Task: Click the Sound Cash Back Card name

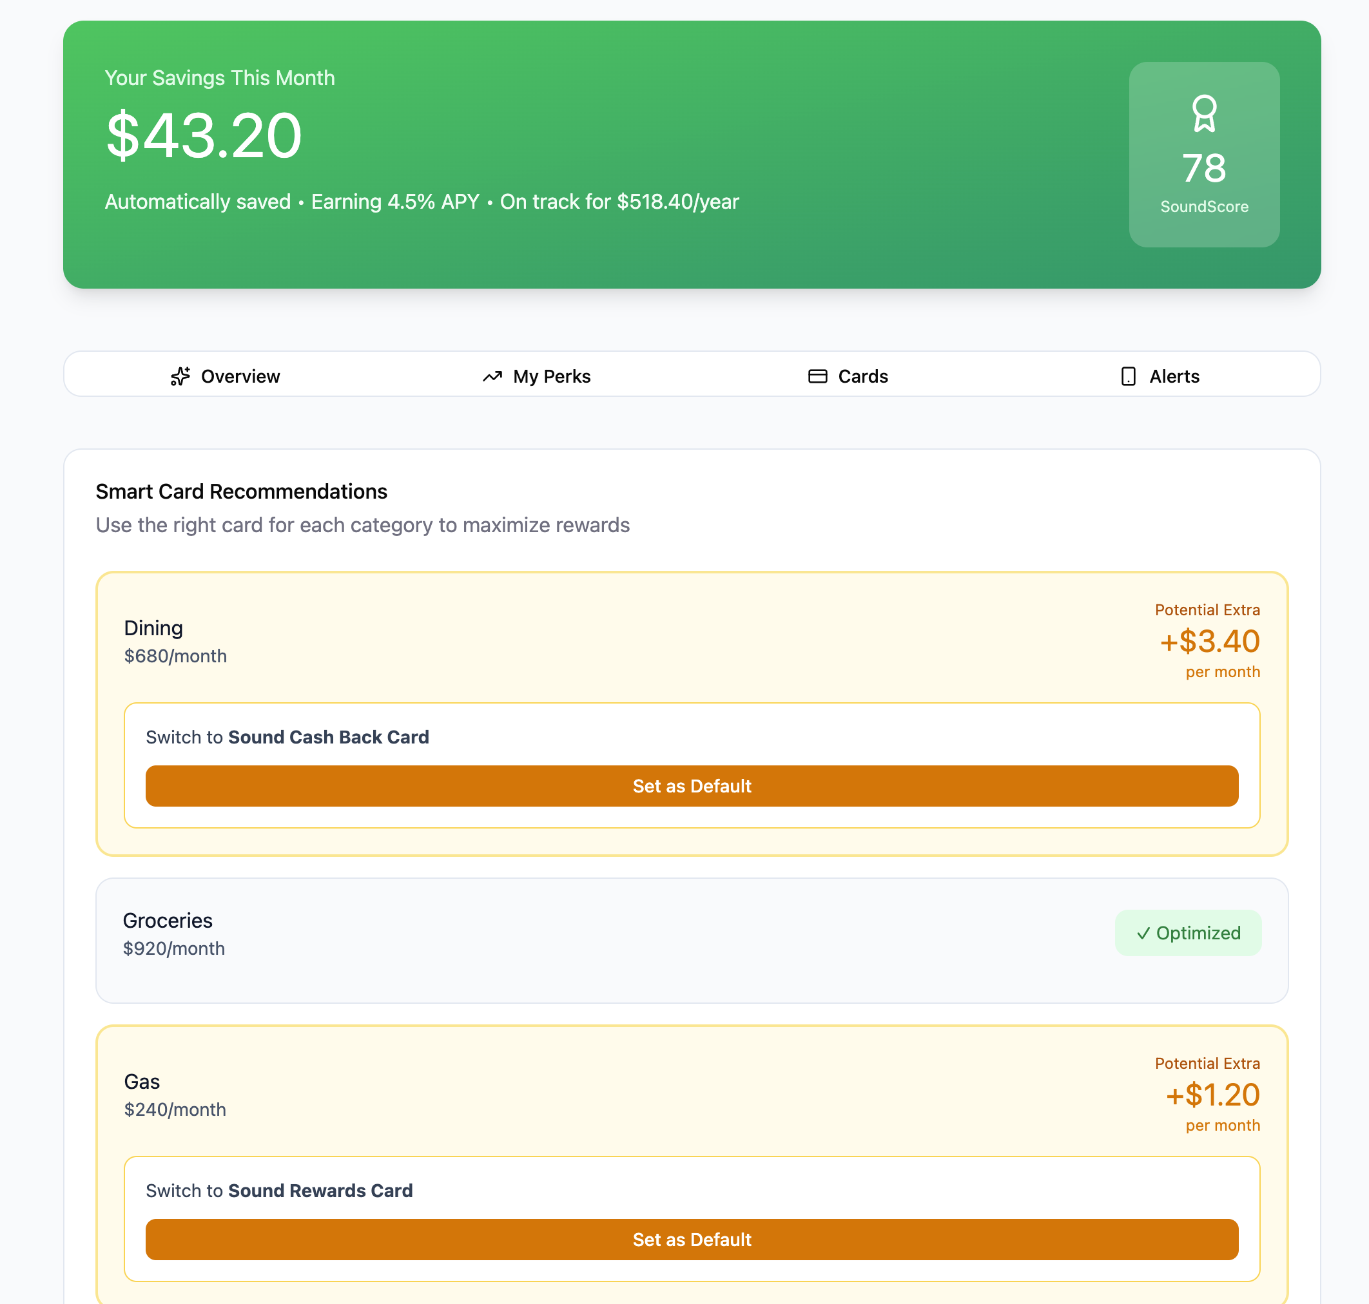Action: [328, 737]
